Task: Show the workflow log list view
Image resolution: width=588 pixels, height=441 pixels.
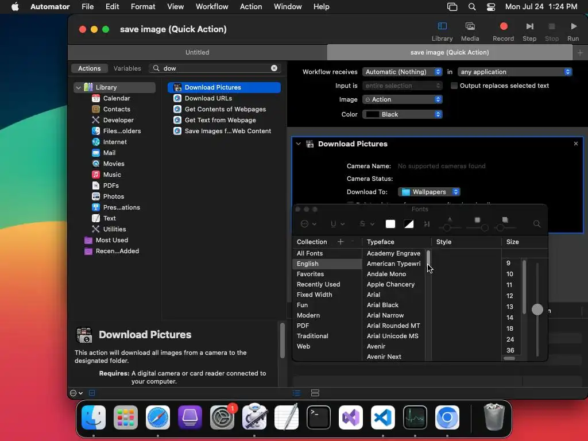Action: [x=297, y=393]
